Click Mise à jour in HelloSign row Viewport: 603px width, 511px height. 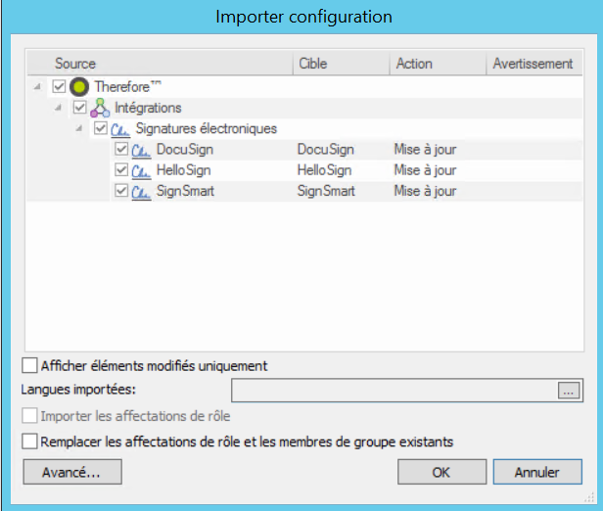point(425,170)
